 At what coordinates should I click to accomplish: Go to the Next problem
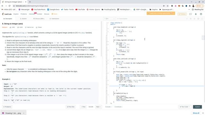(99, 107)
